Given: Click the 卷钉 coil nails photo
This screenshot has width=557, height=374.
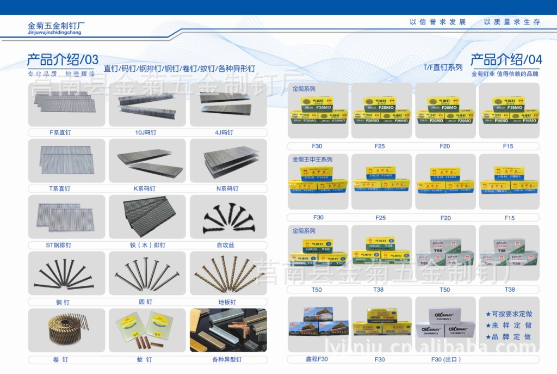Looking at the screenshot, I should pos(67,330).
